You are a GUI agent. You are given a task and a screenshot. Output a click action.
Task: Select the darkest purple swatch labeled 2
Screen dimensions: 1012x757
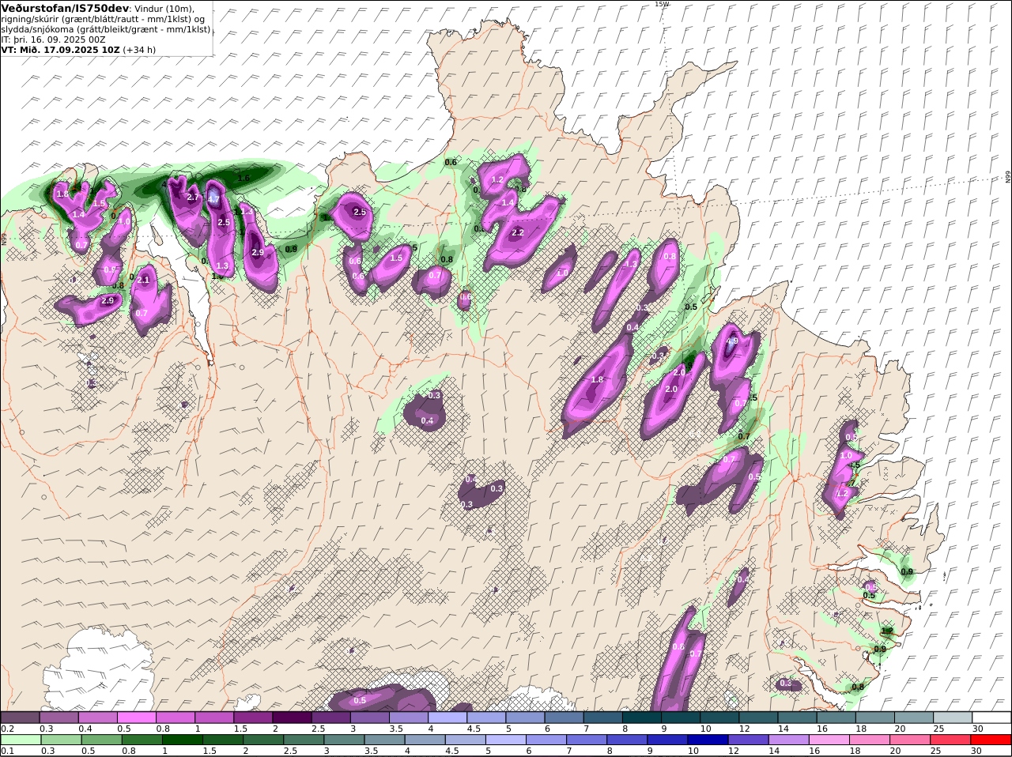(291, 717)
